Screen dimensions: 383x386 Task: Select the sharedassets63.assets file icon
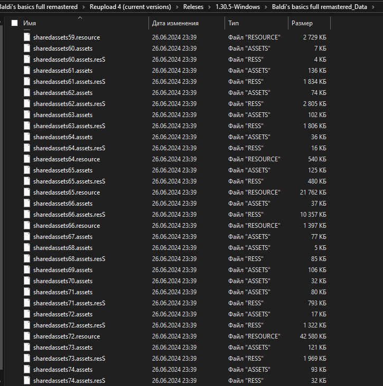[x=27, y=115]
